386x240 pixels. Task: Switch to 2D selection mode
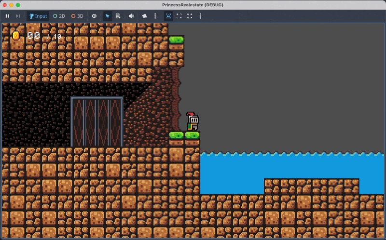click(x=59, y=16)
